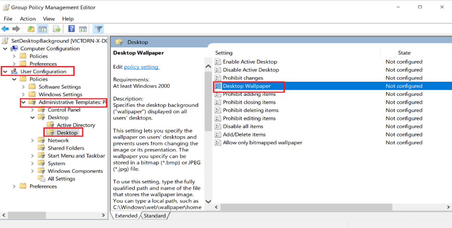452x228 pixels.
Task: Select the Allow only bitmapped wallpaper setting
Action: [x=262, y=142]
